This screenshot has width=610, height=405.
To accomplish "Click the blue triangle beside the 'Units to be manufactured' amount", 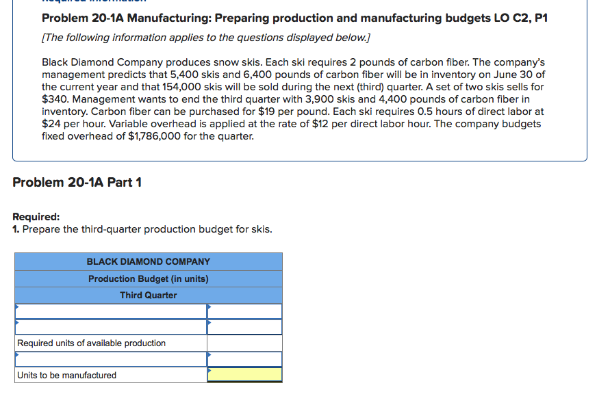I will pos(209,370).
